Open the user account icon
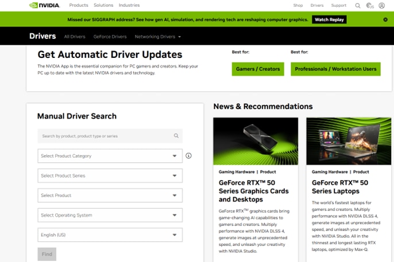394x262 pixels. [382, 6]
